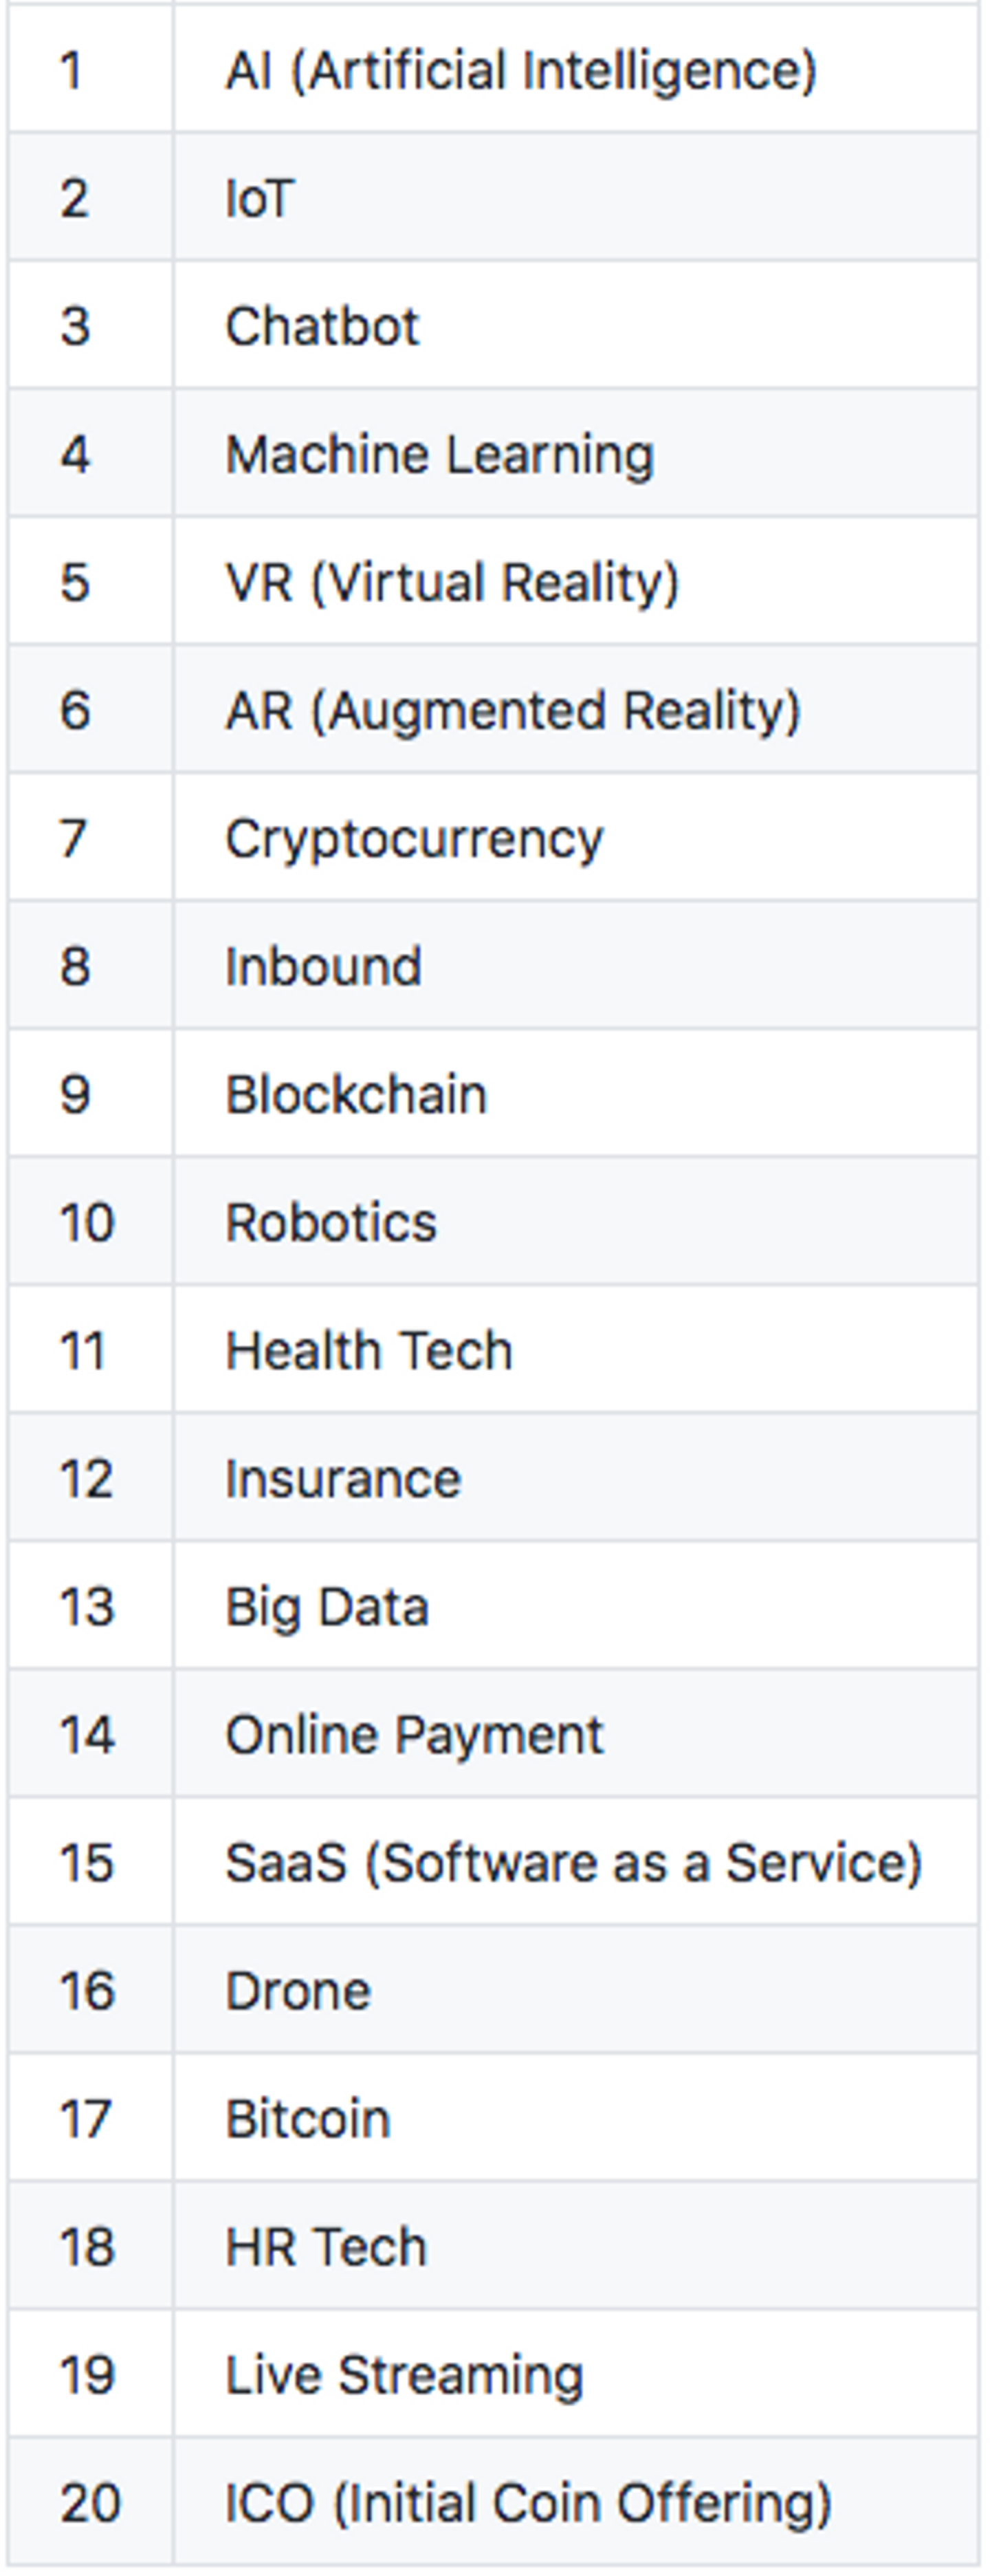990x2576 pixels.
Task: Click the 'AI (Artificial Intelligence)' cell
Action: [x=520, y=71]
